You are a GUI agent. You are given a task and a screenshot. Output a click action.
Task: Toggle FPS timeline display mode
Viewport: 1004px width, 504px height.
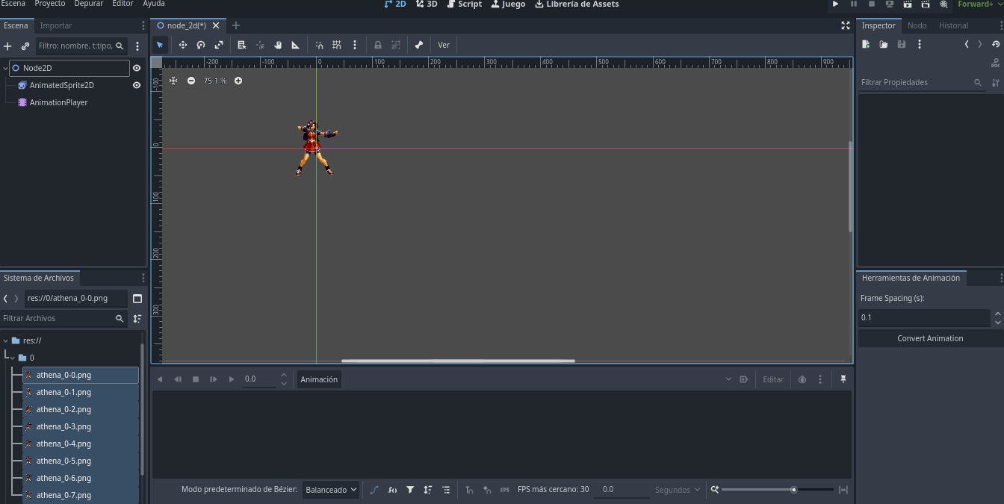click(505, 490)
